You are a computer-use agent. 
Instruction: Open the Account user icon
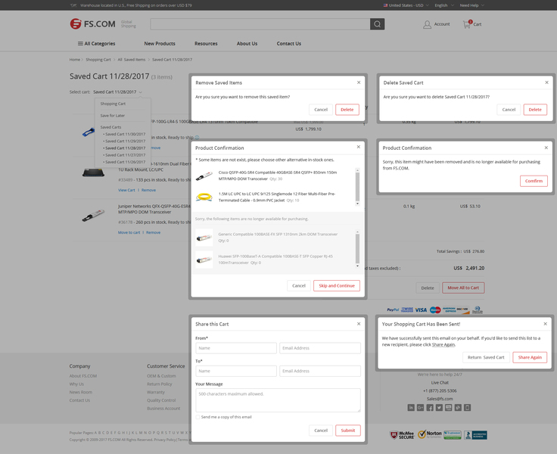point(427,24)
